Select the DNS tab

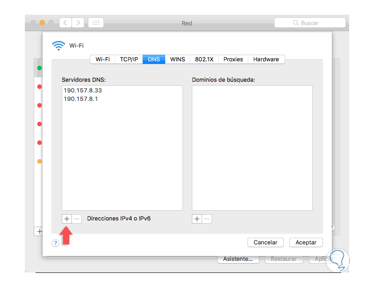point(154,60)
